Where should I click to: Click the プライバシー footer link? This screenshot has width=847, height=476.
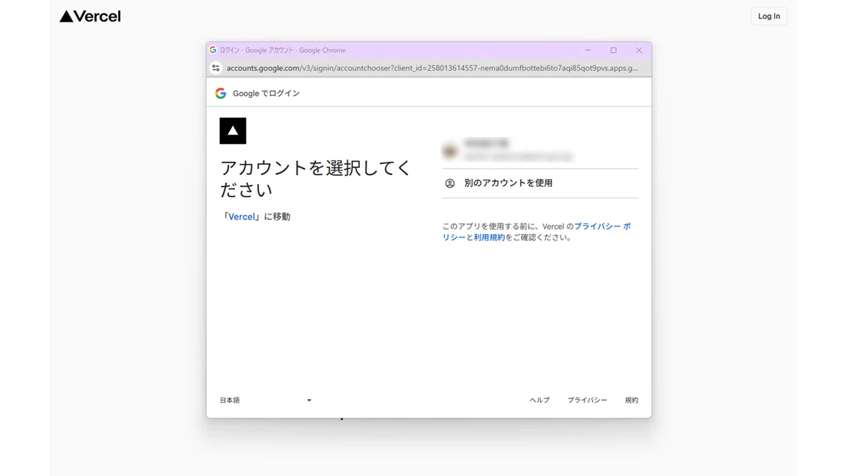587,400
